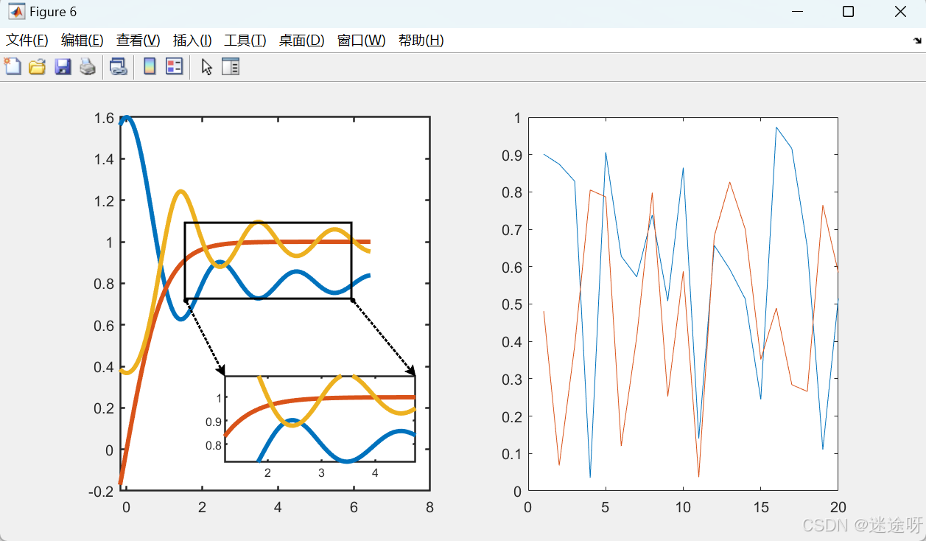Open the 工具(T) menu

(245, 41)
